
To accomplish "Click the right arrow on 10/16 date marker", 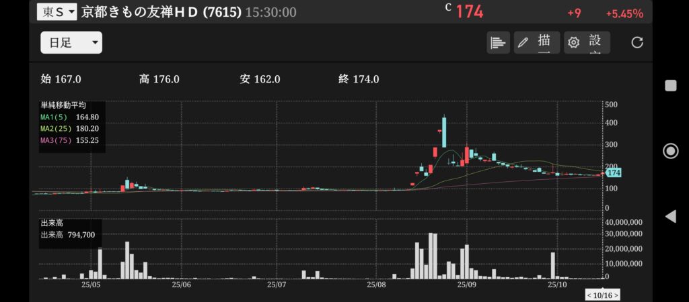I will coord(616,295).
